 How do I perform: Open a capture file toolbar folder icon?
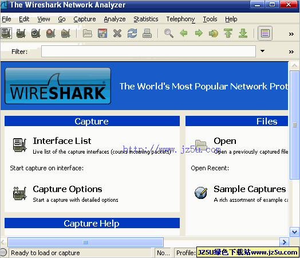[88, 33]
